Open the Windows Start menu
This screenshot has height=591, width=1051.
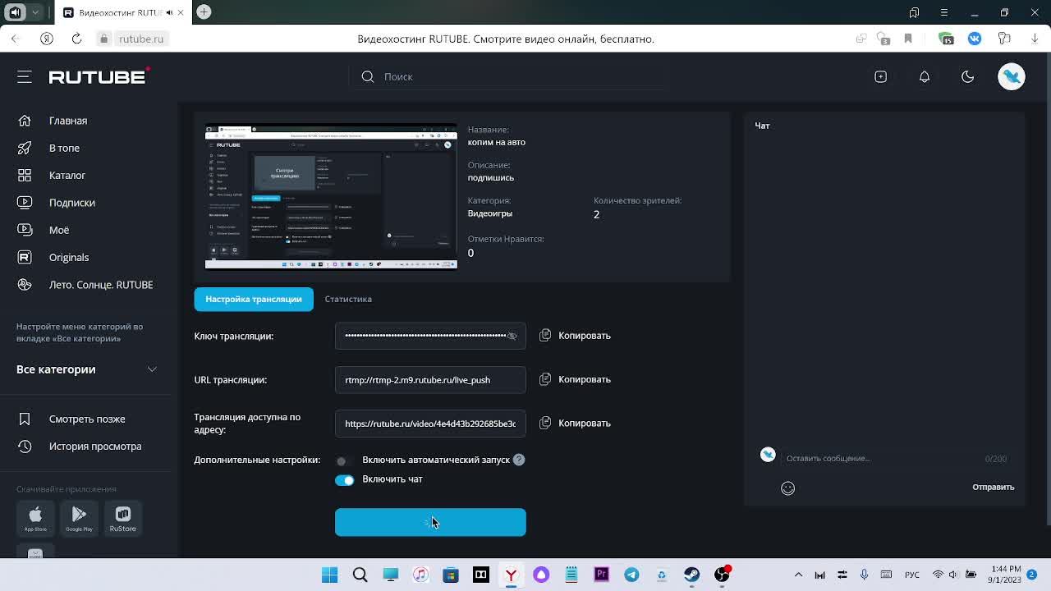click(x=329, y=575)
